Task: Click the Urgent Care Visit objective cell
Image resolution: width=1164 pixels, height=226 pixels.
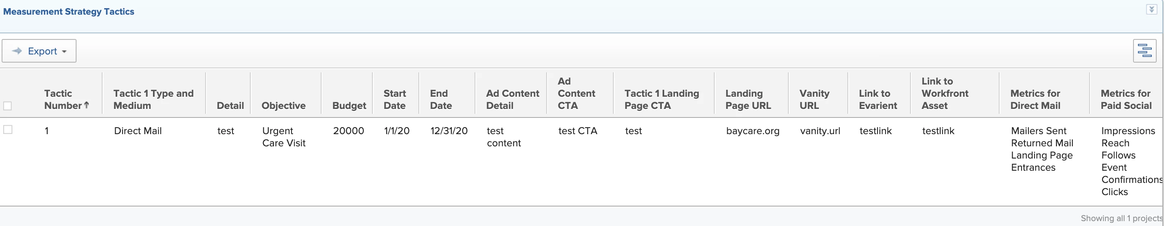Action: [x=284, y=137]
